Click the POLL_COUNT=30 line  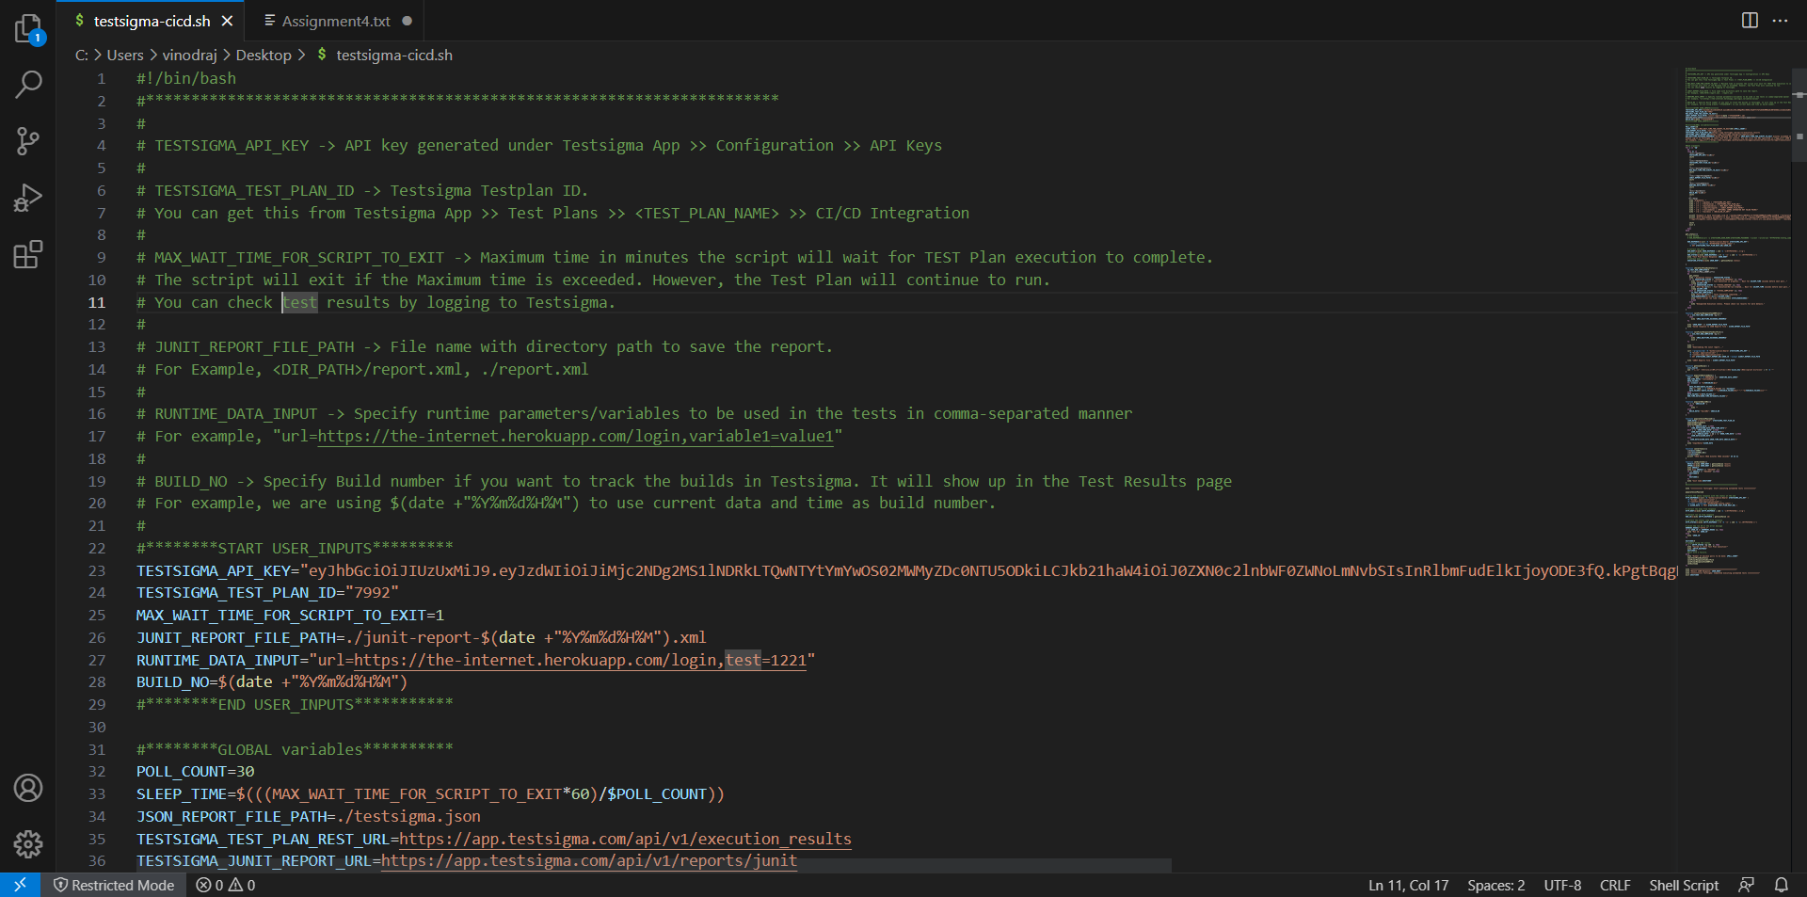pyautogui.click(x=195, y=771)
